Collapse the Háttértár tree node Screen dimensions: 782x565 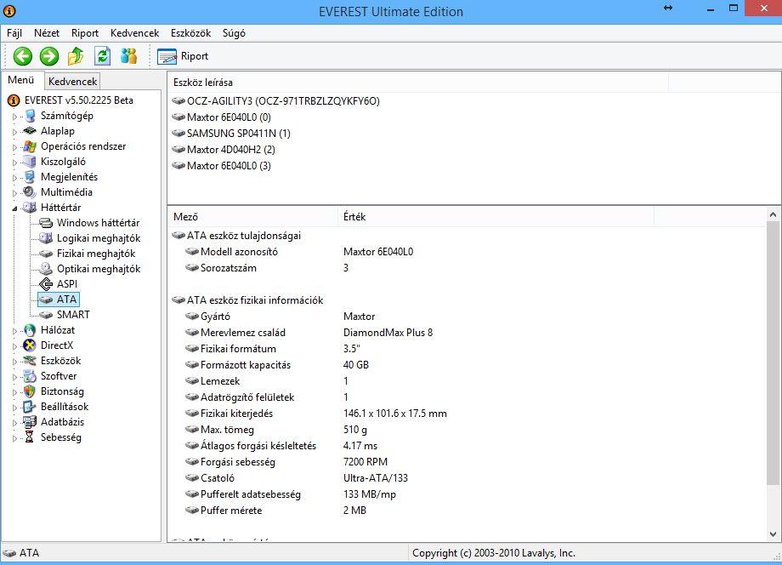tap(14, 208)
